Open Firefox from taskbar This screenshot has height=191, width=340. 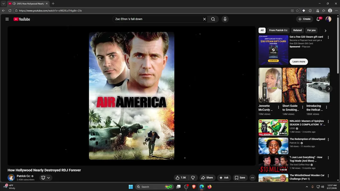point(210,187)
